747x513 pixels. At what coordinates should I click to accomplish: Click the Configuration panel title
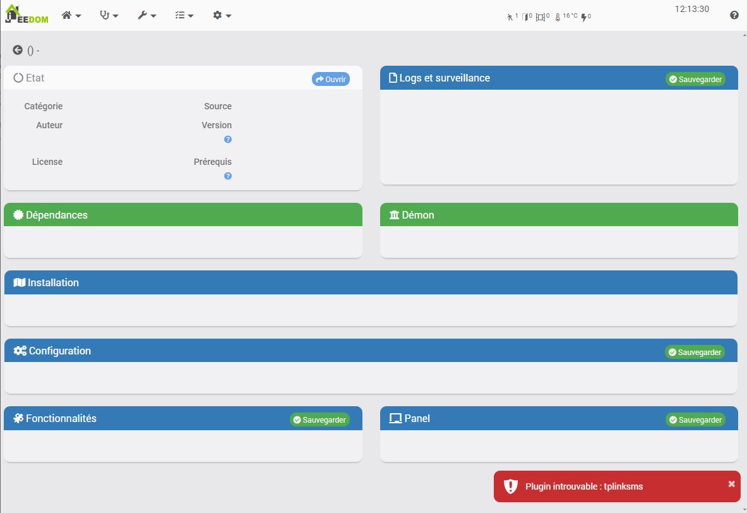(52, 351)
